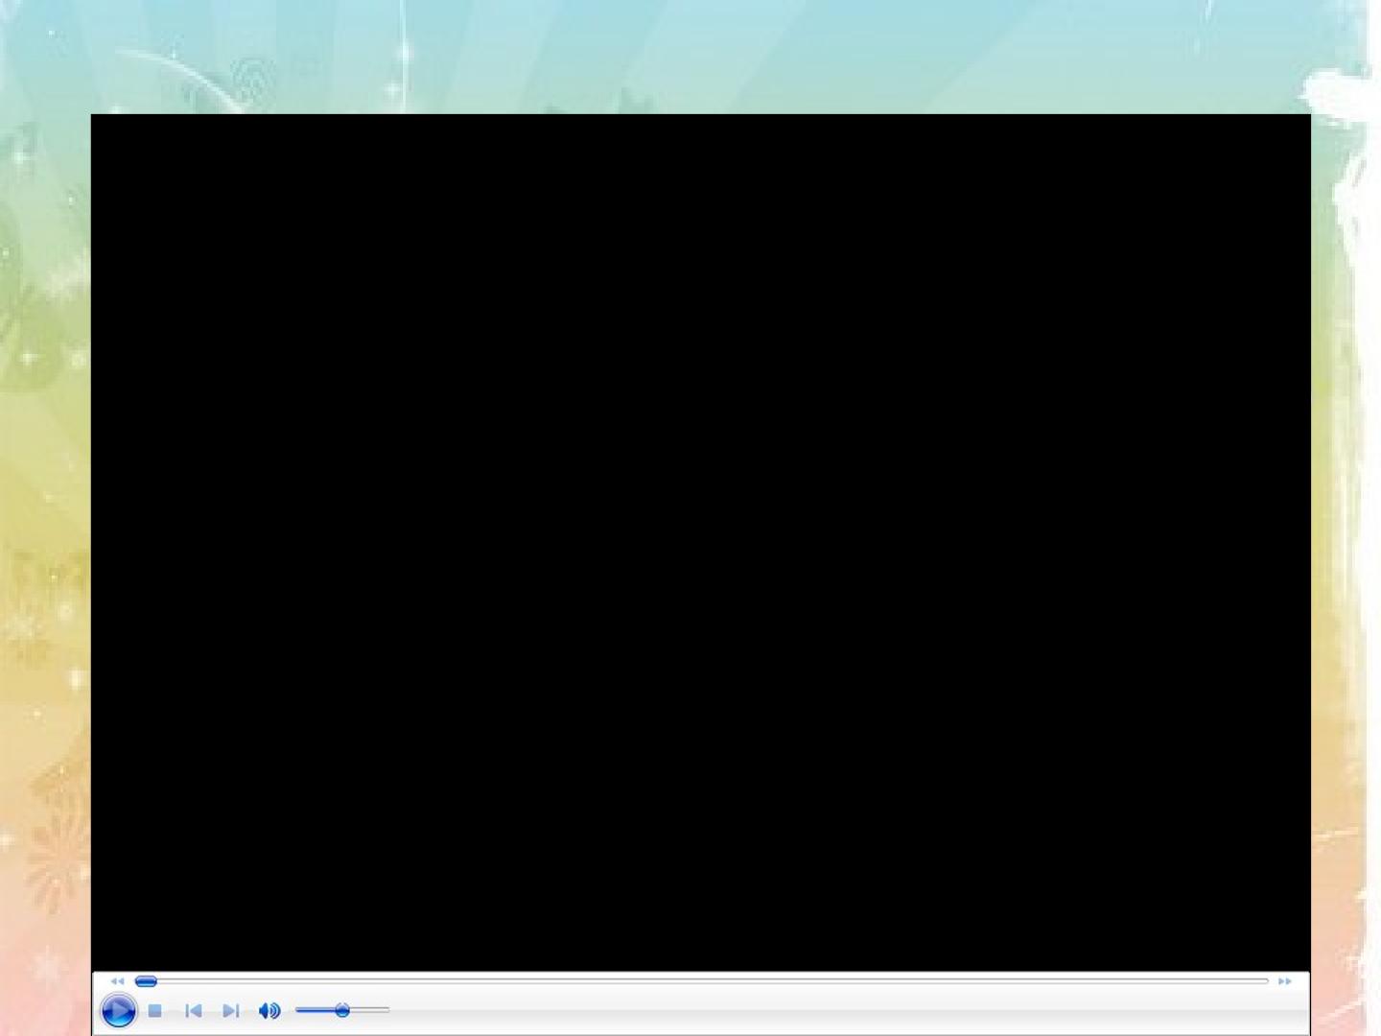Click the black video display area

tap(701, 542)
